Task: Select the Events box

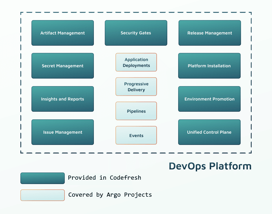Action: pyautogui.click(x=136, y=135)
